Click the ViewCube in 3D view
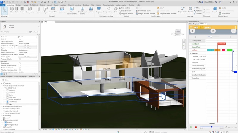Viewport: 238px width, 133px height. click(177, 32)
